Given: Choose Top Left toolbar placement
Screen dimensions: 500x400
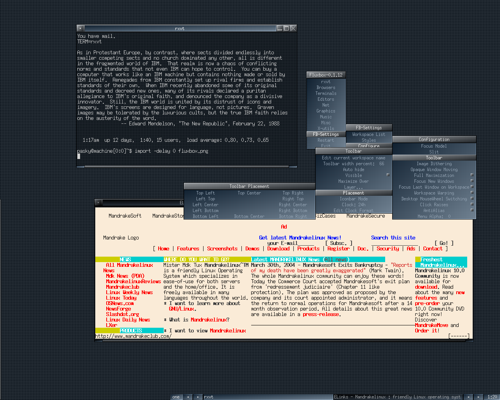Looking at the screenshot, I should pos(205,193).
